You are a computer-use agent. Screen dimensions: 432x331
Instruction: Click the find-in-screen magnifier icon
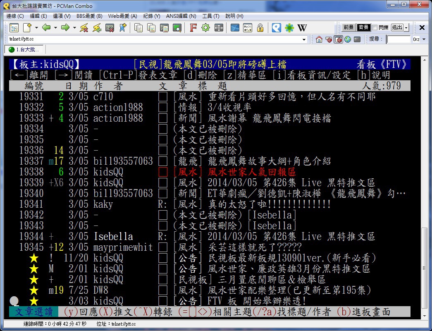[x=177, y=28]
